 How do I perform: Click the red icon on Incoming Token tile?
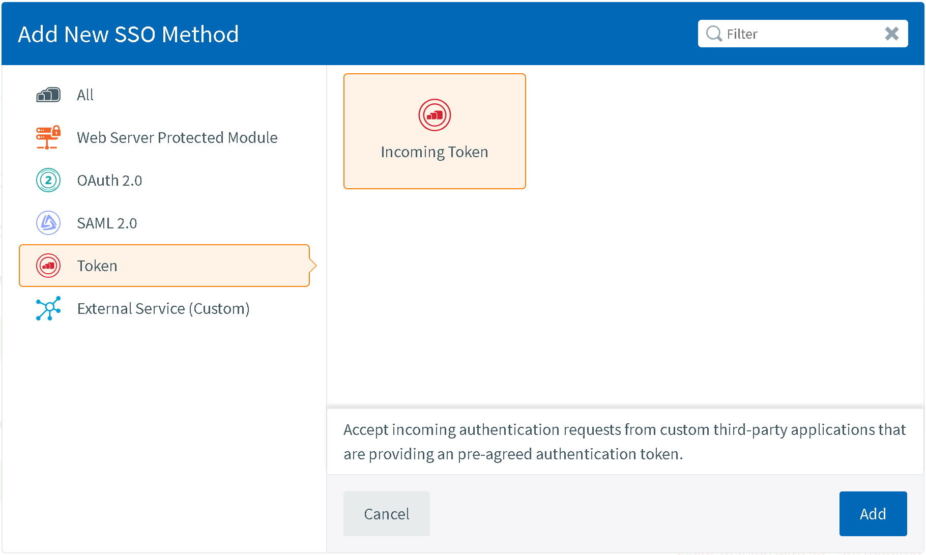point(435,115)
